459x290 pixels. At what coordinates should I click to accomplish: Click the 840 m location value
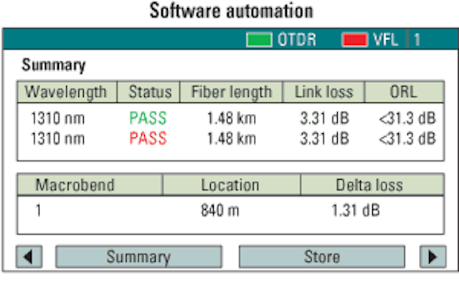coord(220,211)
